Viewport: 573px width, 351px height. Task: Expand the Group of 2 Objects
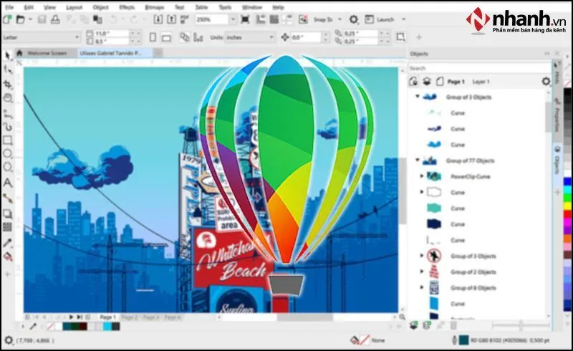point(422,271)
